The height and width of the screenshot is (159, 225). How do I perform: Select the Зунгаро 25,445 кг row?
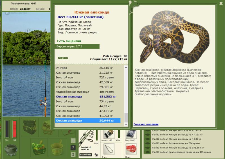(88, 68)
